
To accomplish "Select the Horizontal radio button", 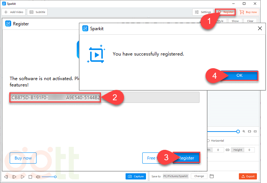I will coord(208,141).
